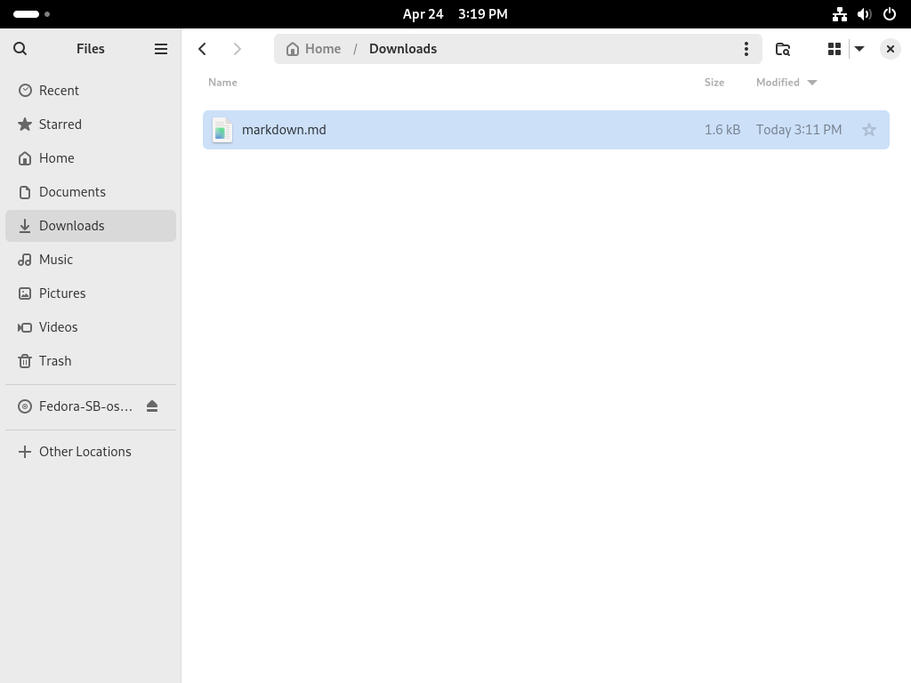This screenshot has height=683, width=911.
Task: Open Documents in the sidebar
Action: coord(91,192)
